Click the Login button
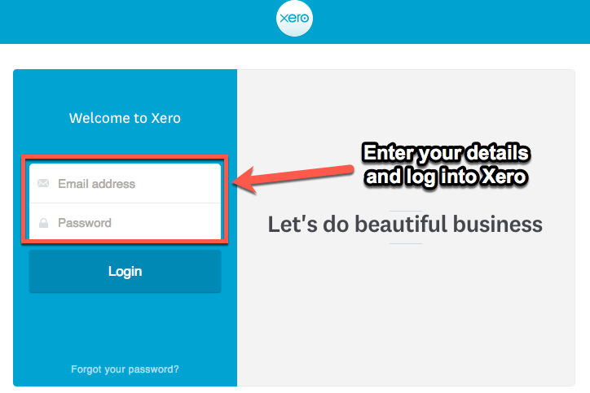This screenshot has width=590, height=393. 125,271
